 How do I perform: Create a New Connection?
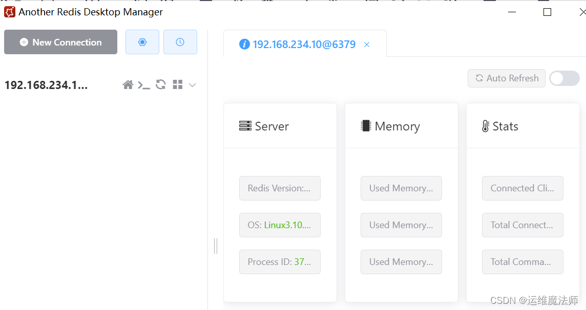click(x=60, y=42)
